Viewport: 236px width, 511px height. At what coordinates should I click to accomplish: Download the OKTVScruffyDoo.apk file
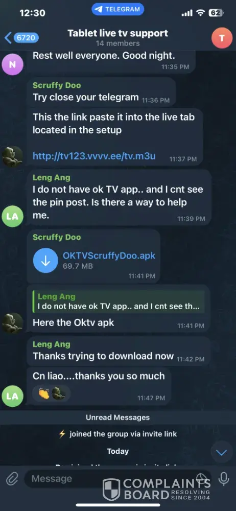point(45,260)
